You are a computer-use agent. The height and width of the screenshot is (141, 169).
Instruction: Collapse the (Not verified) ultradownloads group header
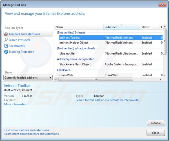[76, 48]
